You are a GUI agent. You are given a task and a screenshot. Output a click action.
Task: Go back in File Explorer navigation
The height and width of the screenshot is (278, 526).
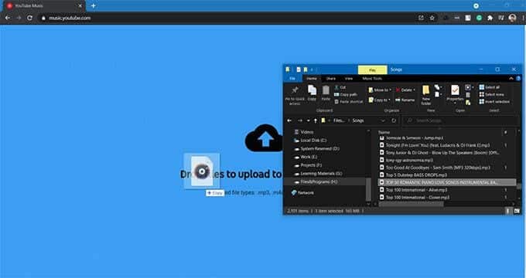[289, 120]
